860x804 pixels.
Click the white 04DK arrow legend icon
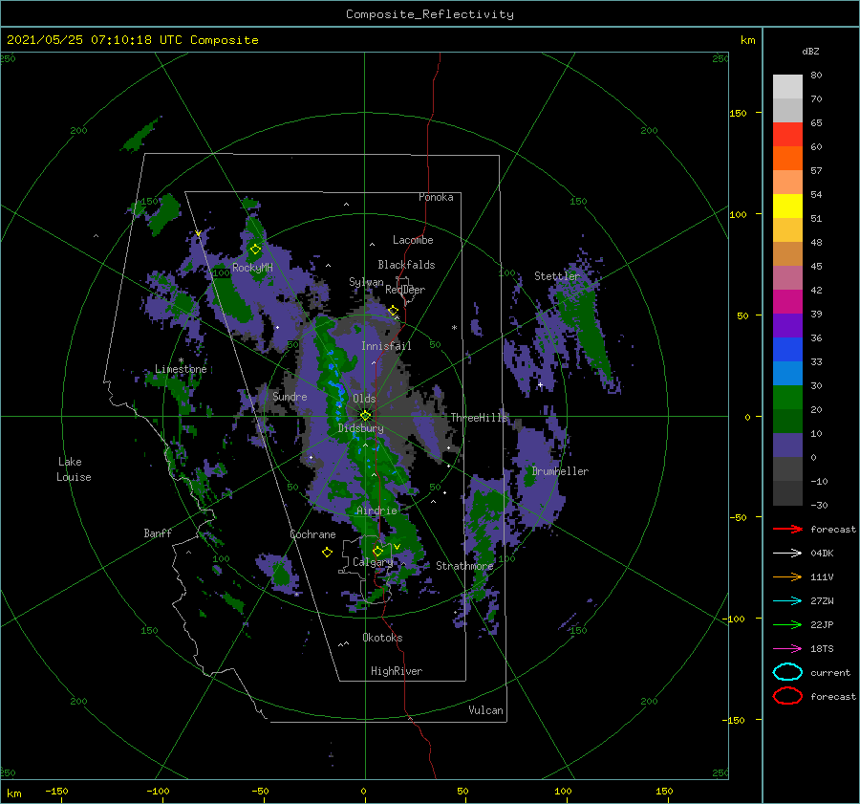pos(787,553)
